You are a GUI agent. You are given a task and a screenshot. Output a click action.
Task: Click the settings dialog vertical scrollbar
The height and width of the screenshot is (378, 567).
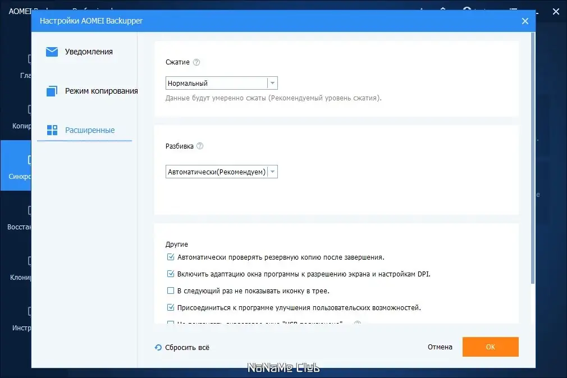(533, 158)
